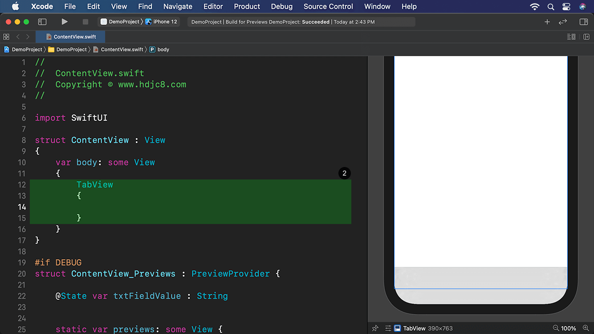
Task: Open the Editor menu
Action: pos(213,6)
